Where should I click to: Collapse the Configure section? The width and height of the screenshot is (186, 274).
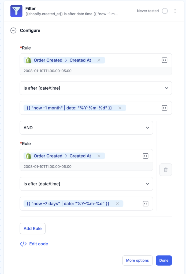(x=13, y=31)
